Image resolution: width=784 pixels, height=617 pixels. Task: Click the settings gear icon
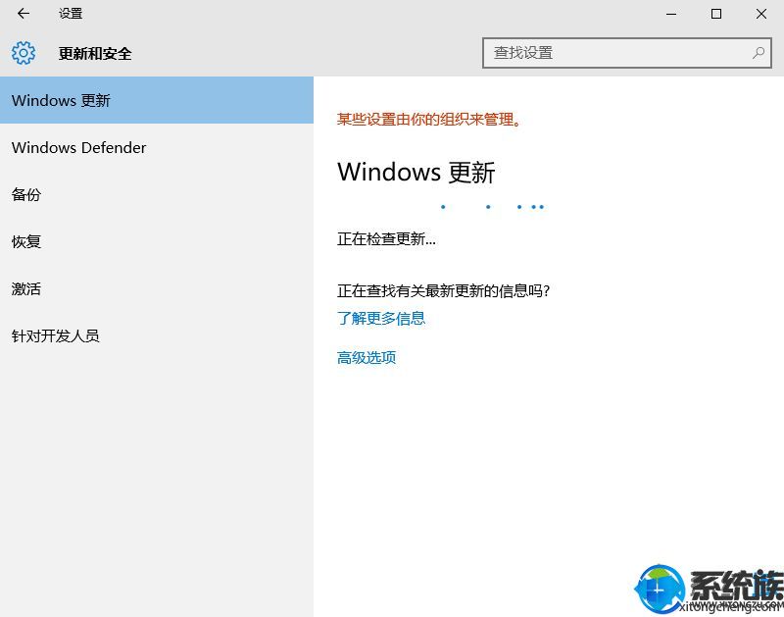point(24,53)
